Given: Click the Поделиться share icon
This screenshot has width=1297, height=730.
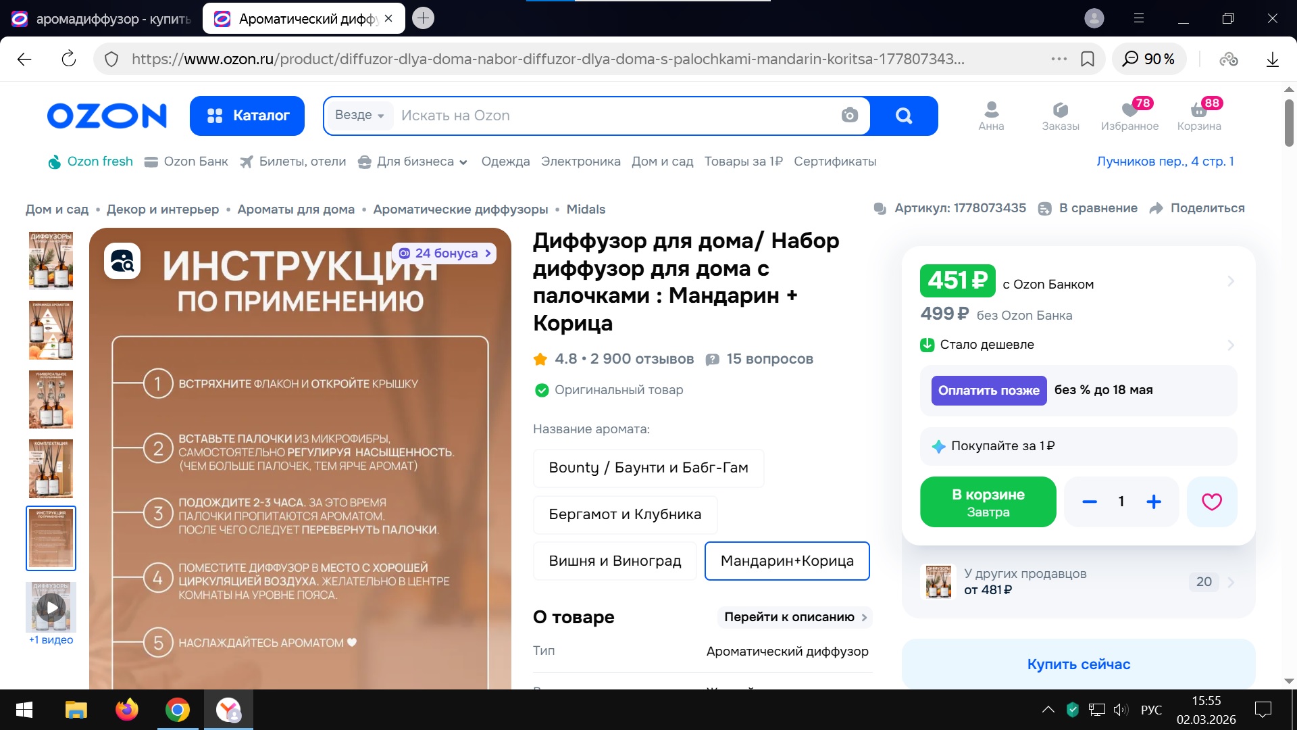Looking at the screenshot, I should (x=1156, y=208).
